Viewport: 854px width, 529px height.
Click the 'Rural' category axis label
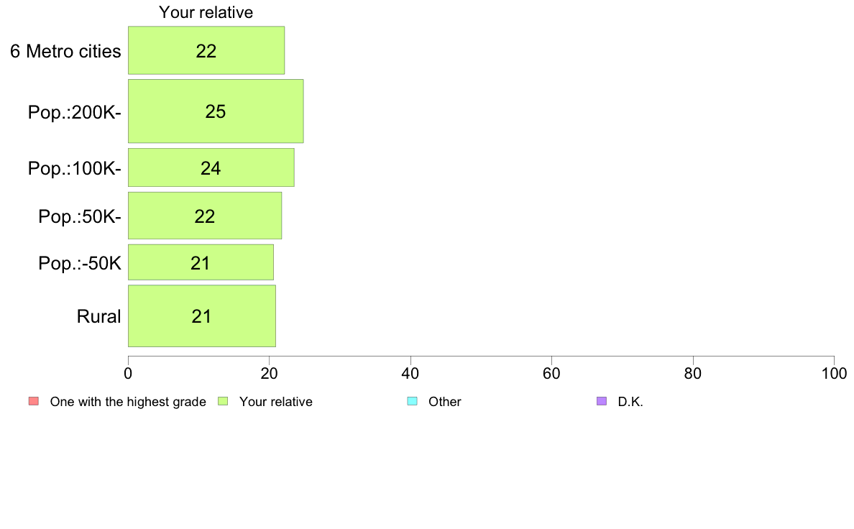[98, 316]
